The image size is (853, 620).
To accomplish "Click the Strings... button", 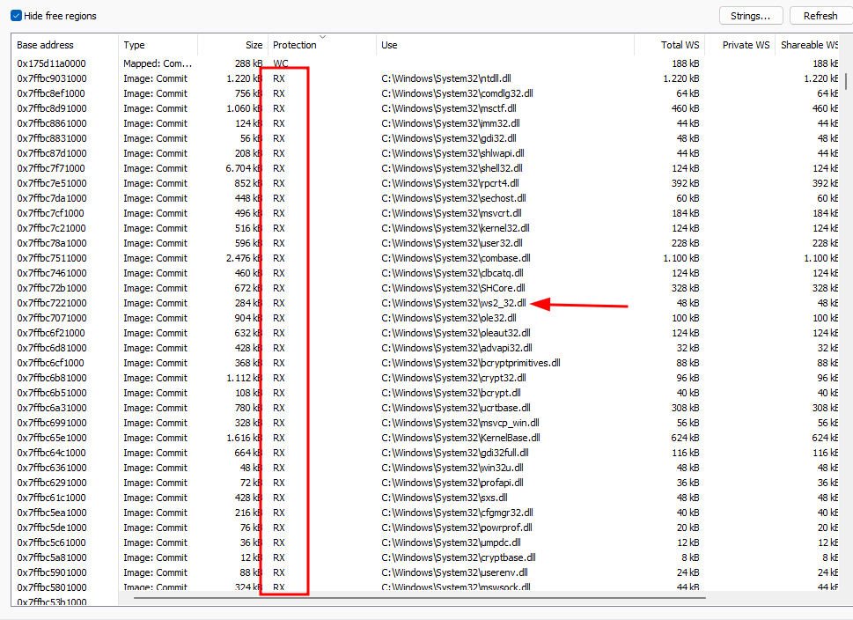I will tap(751, 16).
